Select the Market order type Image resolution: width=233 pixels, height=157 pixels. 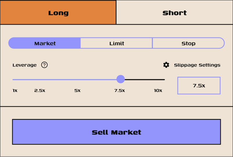[x=45, y=43]
